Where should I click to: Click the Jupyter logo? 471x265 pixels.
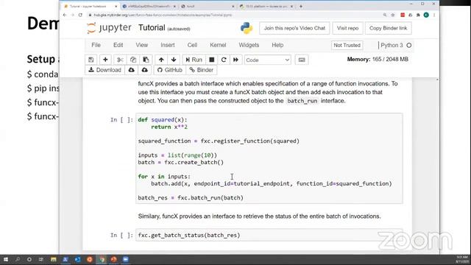click(109, 28)
